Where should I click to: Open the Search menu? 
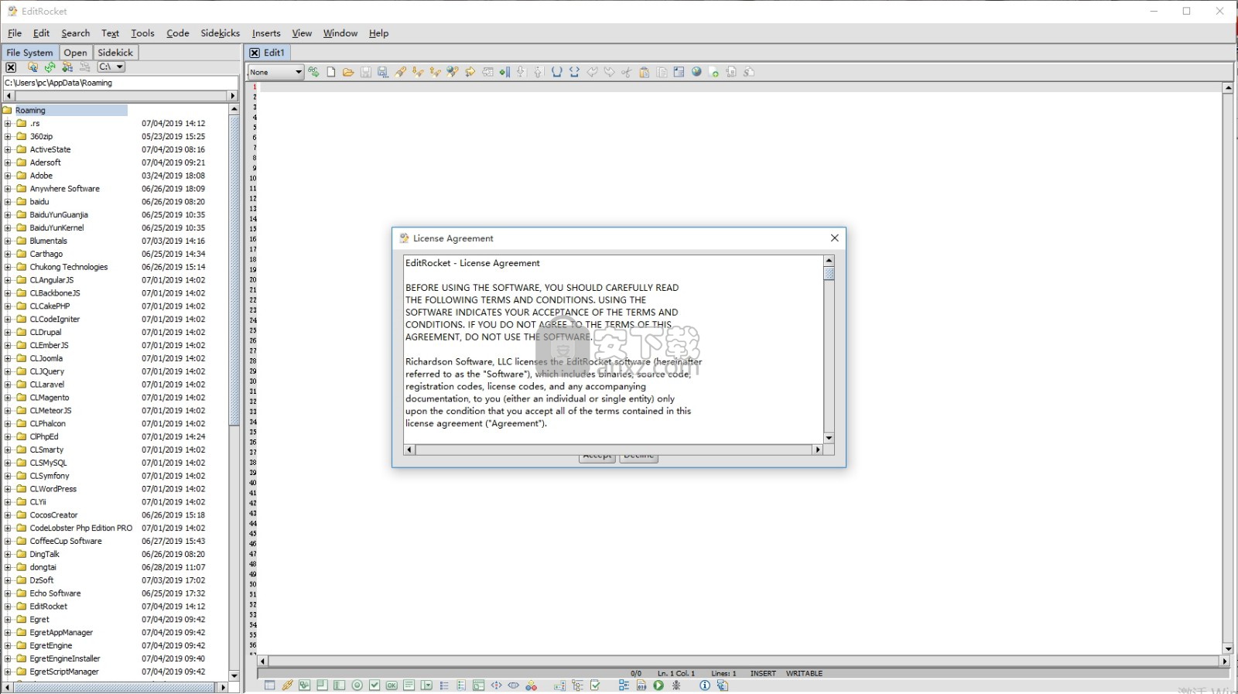pos(76,33)
